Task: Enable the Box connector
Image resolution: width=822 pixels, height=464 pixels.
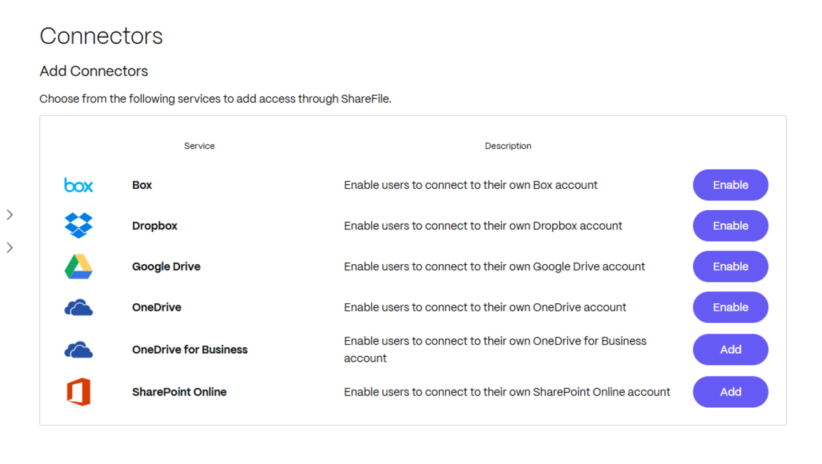Action: (730, 185)
